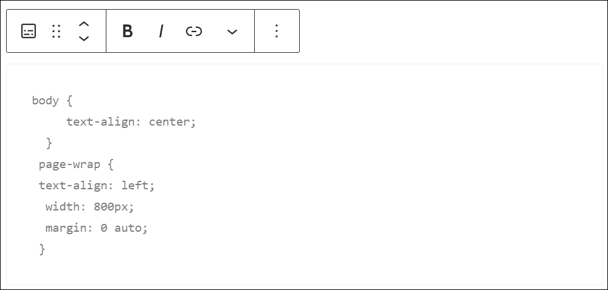Open the block options three-dot menu
The height and width of the screenshot is (290, 608).
277,31
